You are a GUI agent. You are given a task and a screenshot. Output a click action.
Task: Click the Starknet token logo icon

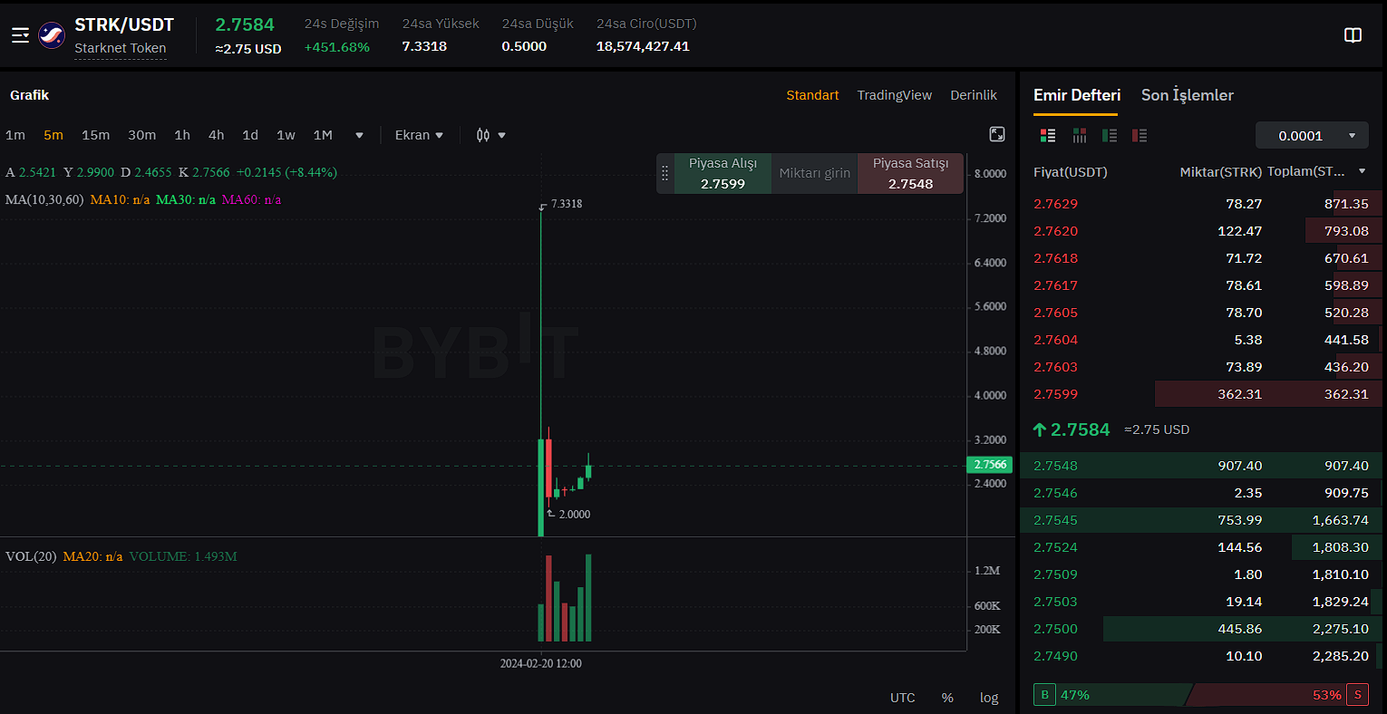[52, 35]
